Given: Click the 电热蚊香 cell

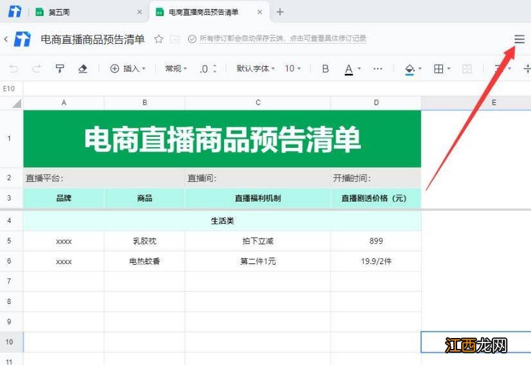Looking at the screenshot, I should point(144,262).
